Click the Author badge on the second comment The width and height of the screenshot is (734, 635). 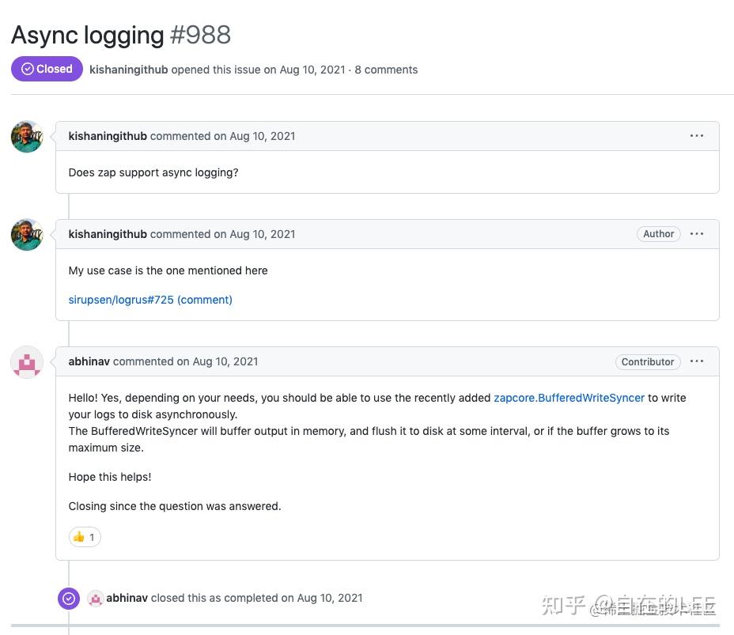point(658,233)
